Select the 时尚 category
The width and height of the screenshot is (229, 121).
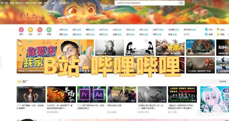[x=128, y=30]
